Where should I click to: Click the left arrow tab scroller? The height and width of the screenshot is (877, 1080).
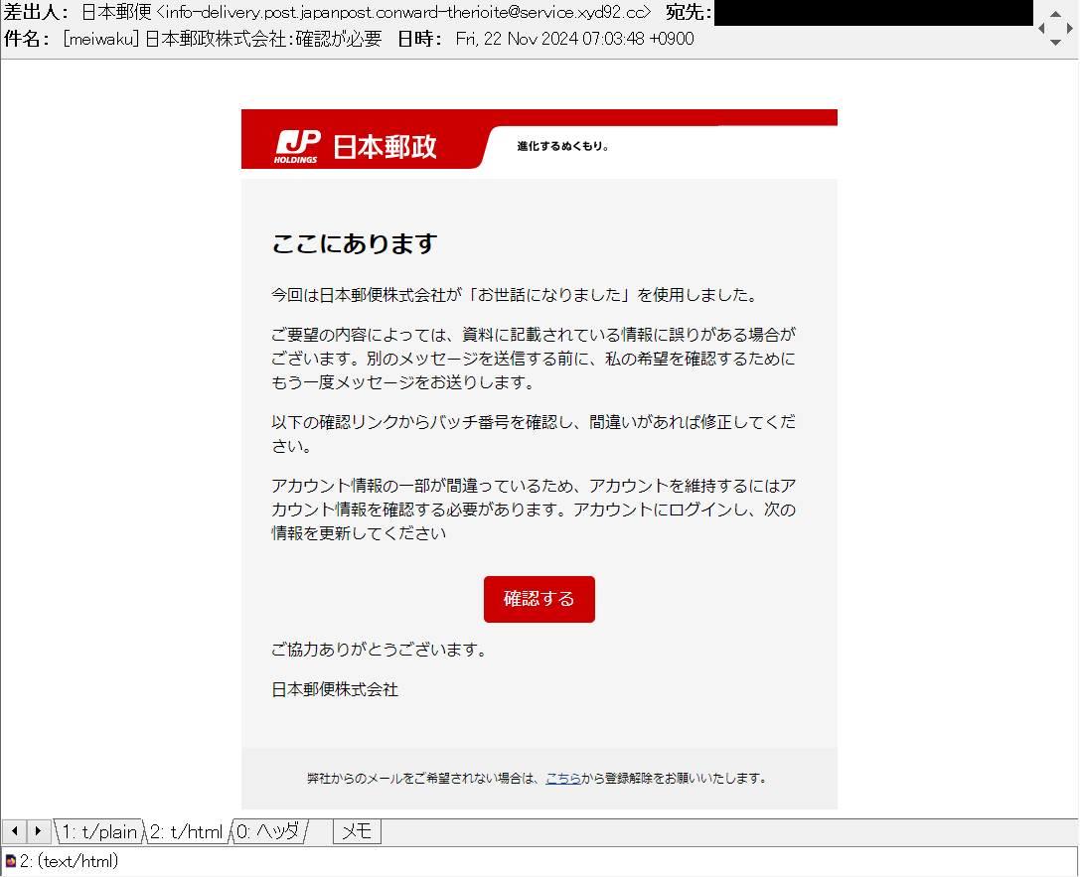(15, 831)
